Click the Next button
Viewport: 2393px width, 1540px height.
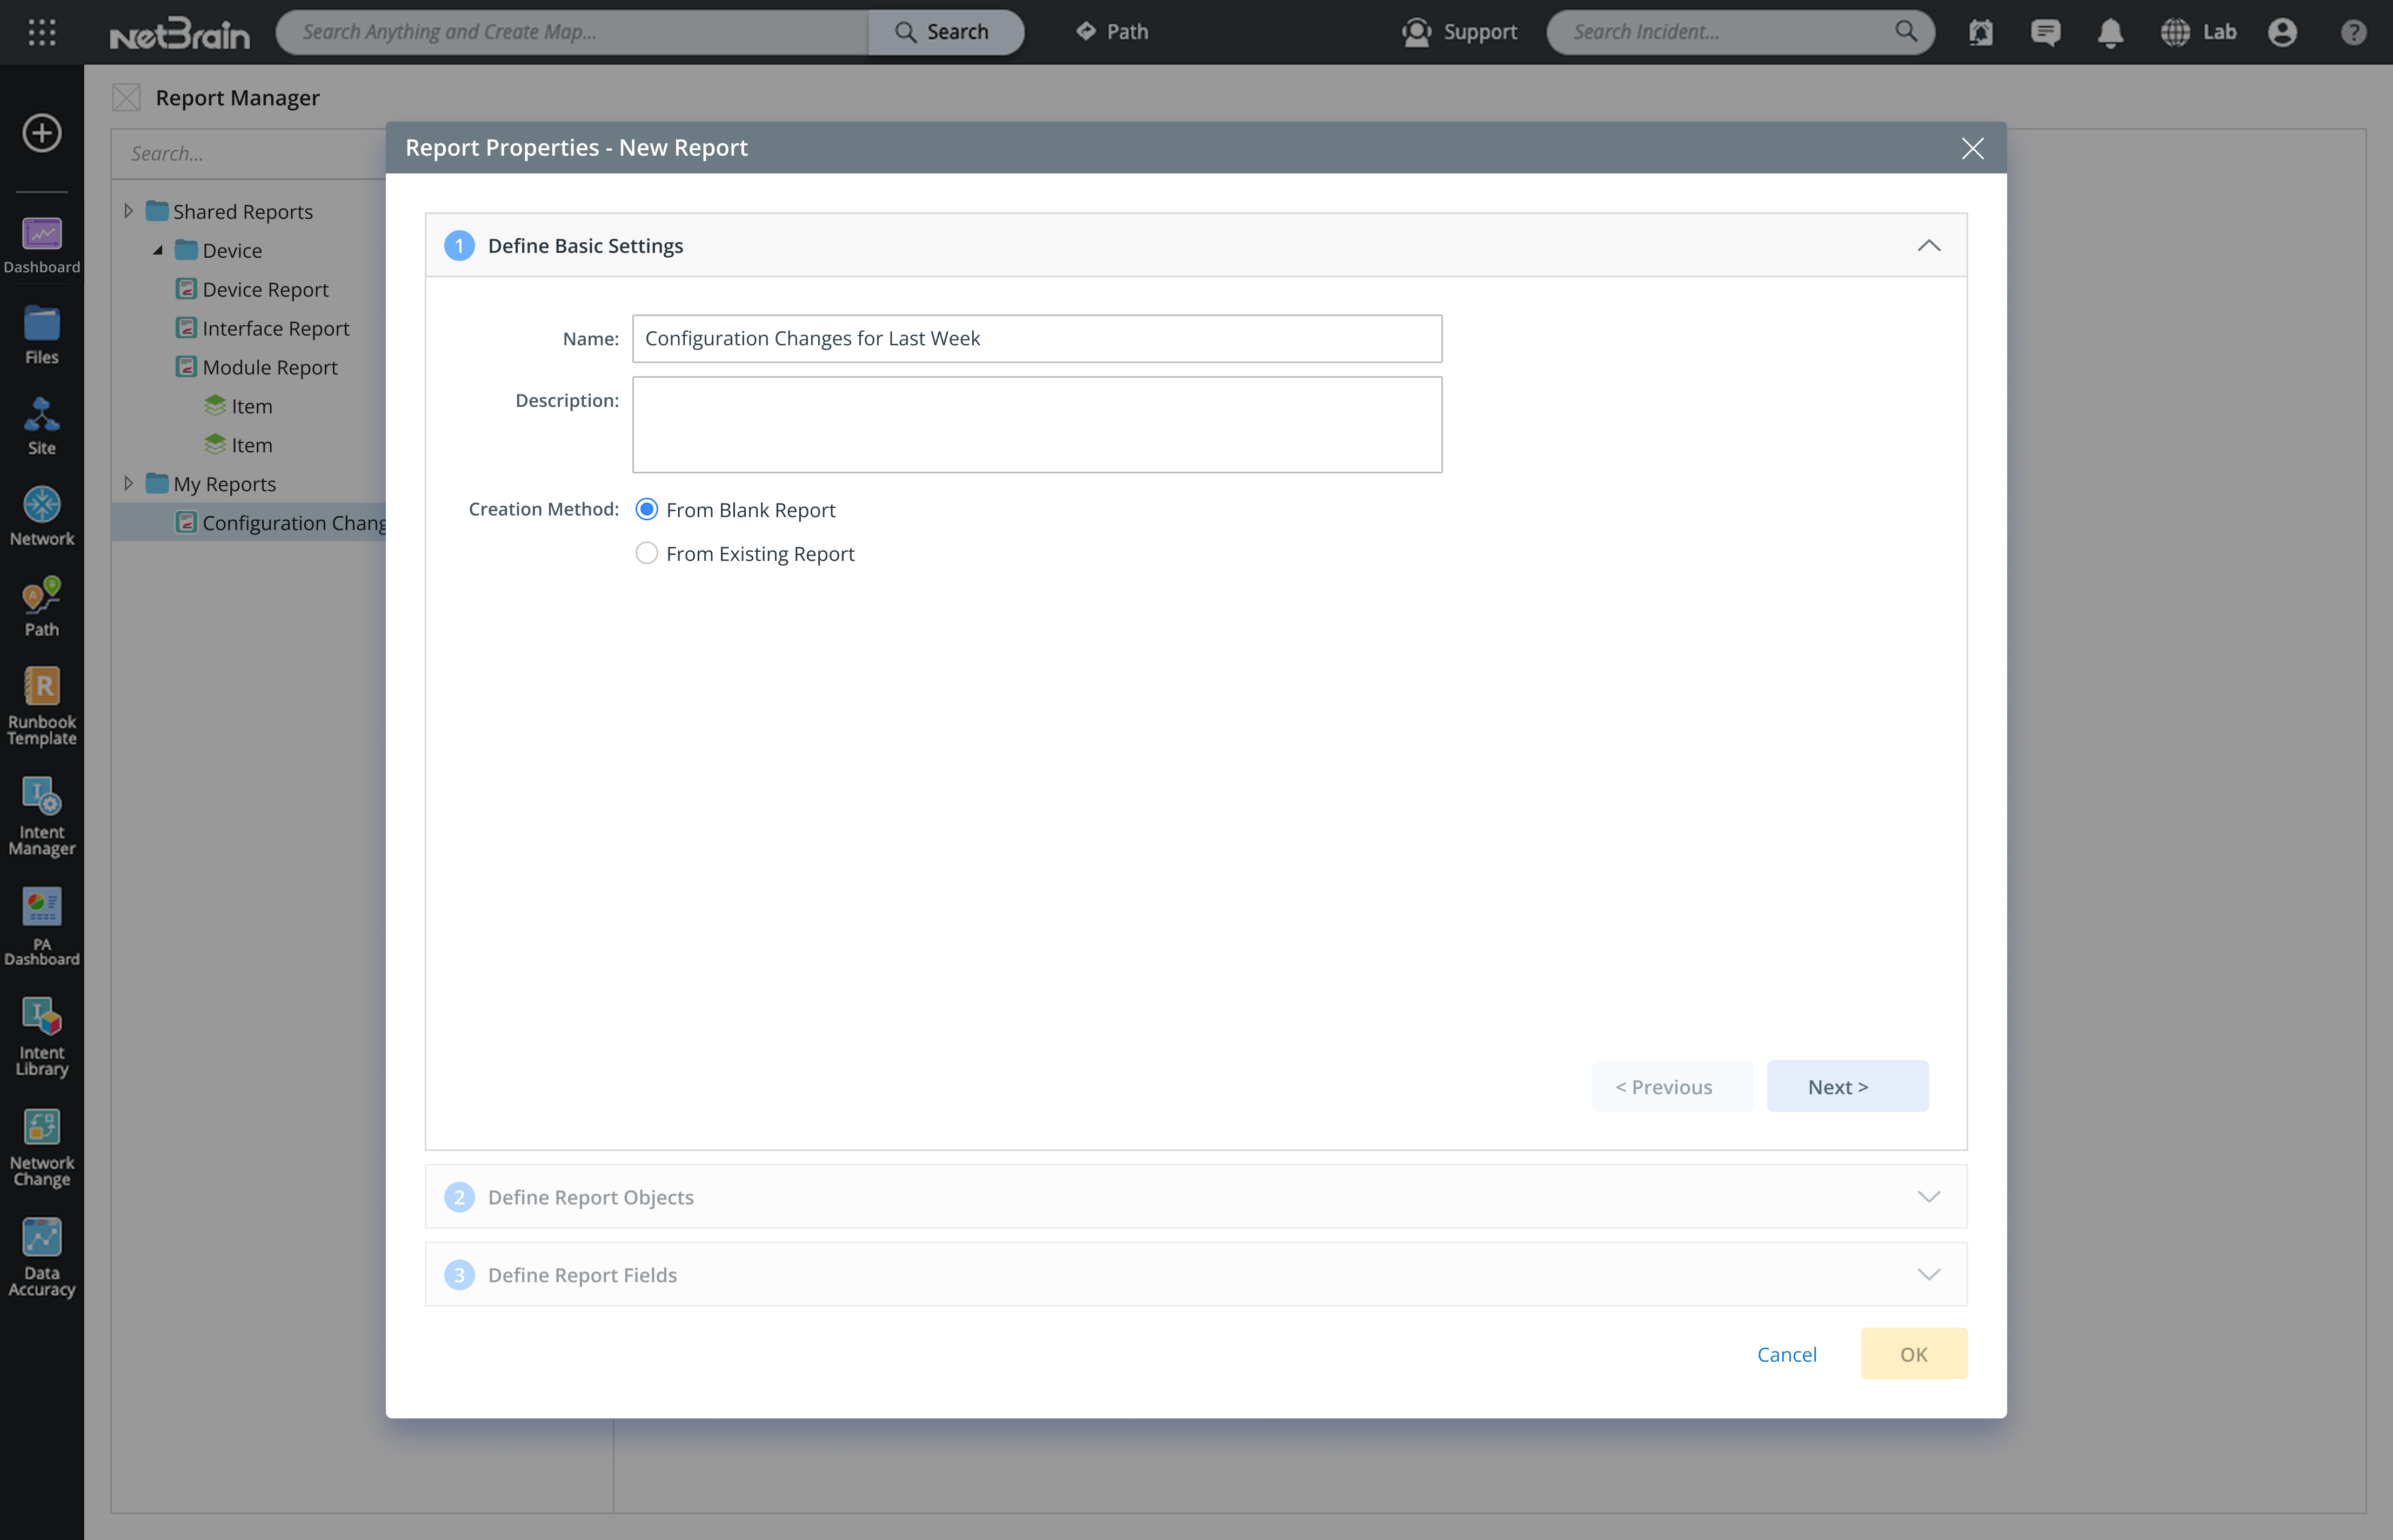pyautogui.click(x=1846, y=1086)
